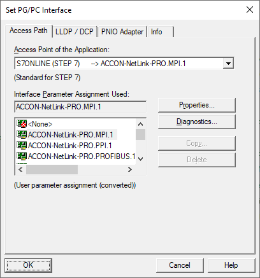Click the Cancel button
The image size is (260, 278).
coord(180,265)
